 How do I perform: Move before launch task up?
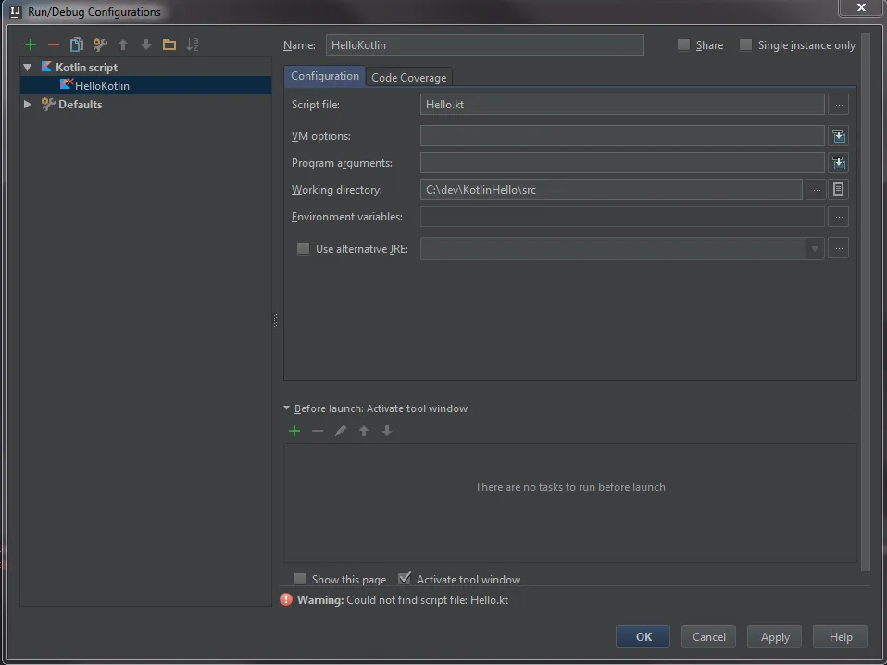tap(364, 432)
